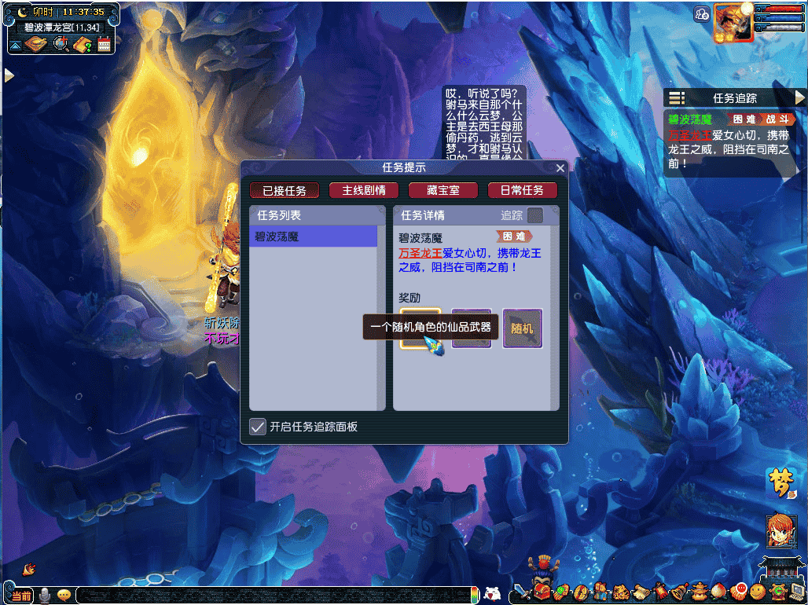Switch to the 日常任务 tab
Screen dimensions: 808x605
tap(522, 190)
